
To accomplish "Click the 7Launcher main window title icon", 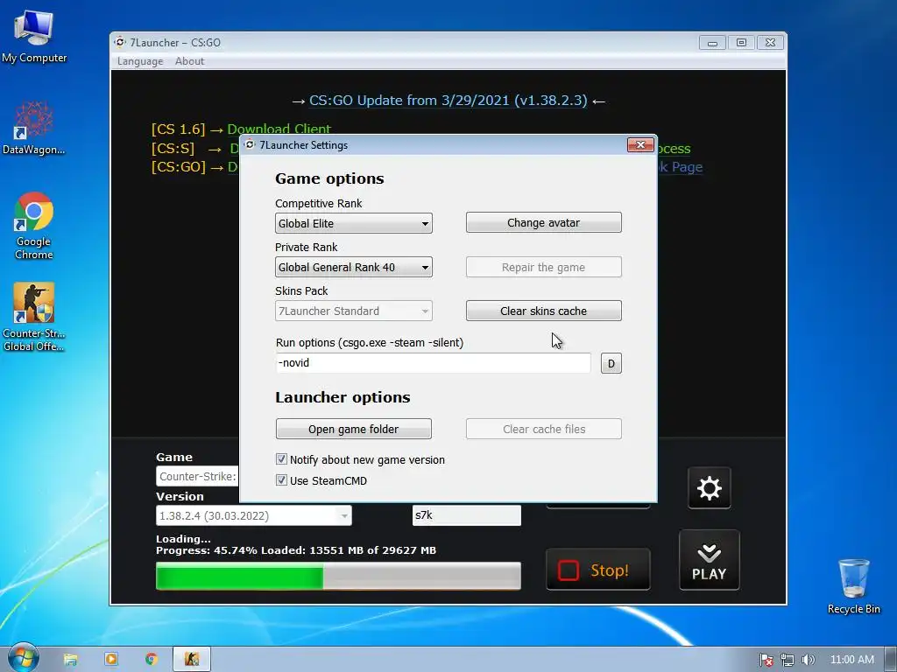I will tap(119, 42).
